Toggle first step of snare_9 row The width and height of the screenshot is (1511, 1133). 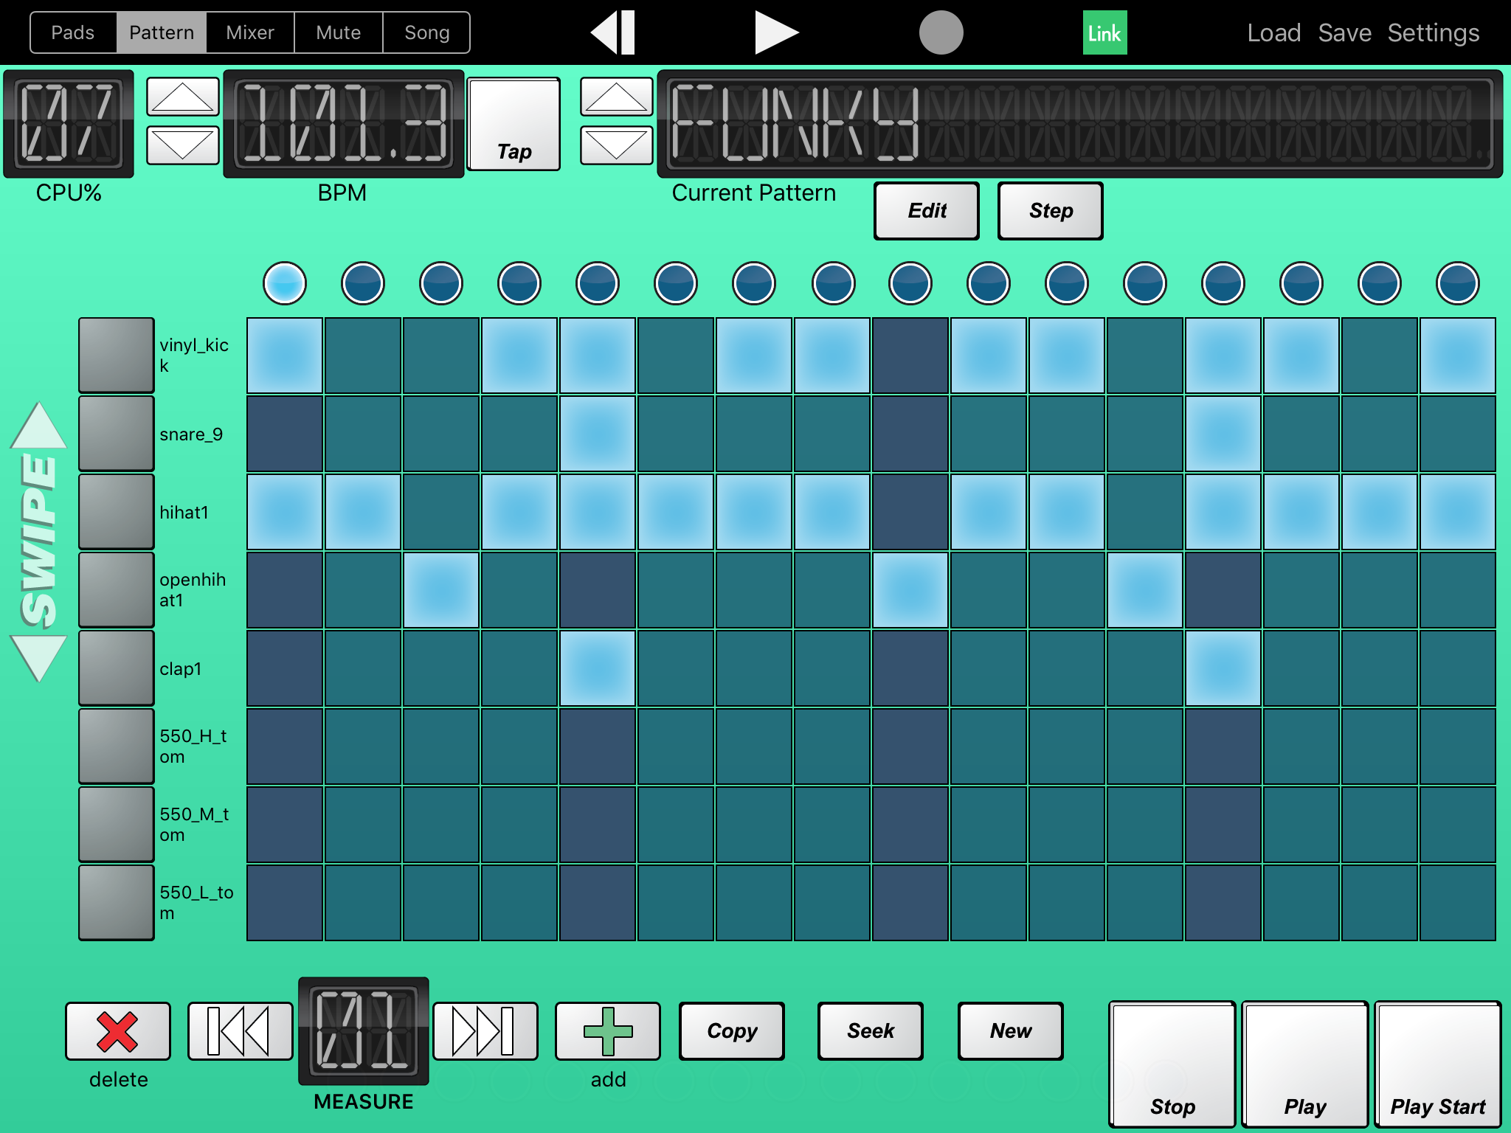point(285,434)
